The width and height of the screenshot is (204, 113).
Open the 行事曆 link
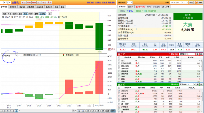[105, 3]
